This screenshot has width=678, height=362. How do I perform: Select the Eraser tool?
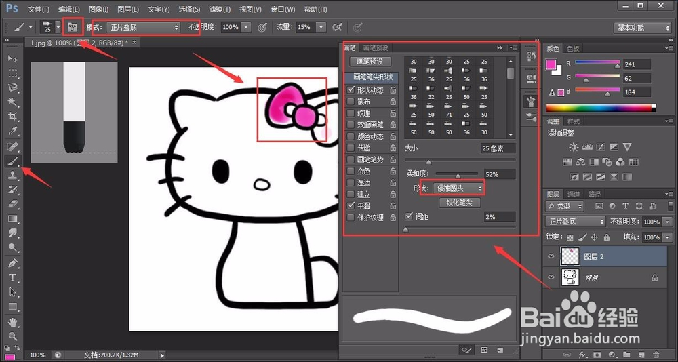pos(12,204)
